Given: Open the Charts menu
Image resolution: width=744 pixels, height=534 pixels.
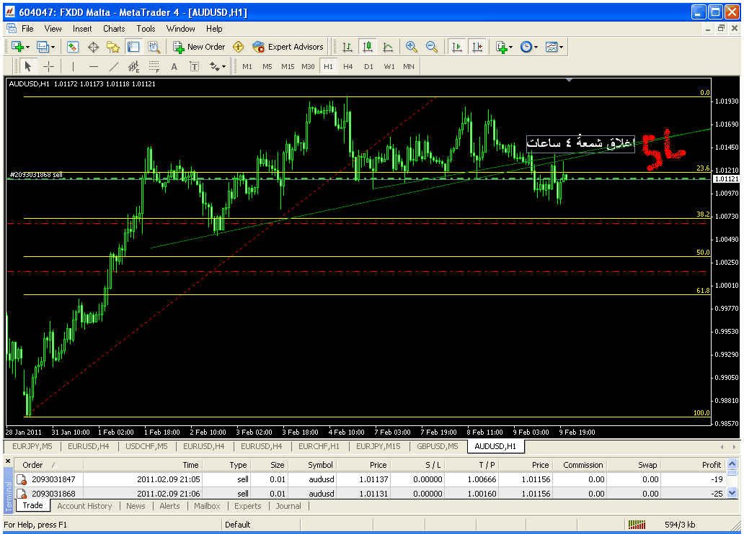Looking at the screenshot, I should 114,29.
